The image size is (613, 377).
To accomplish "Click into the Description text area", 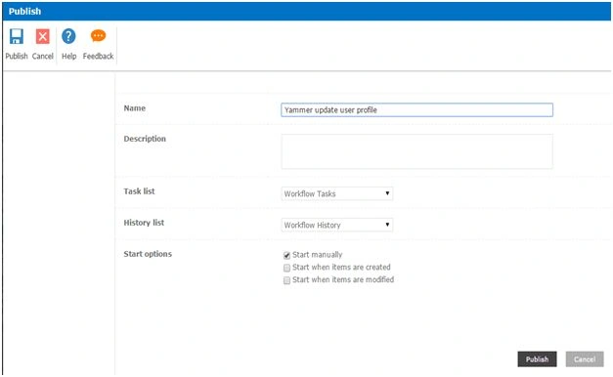I will [416, 151].
